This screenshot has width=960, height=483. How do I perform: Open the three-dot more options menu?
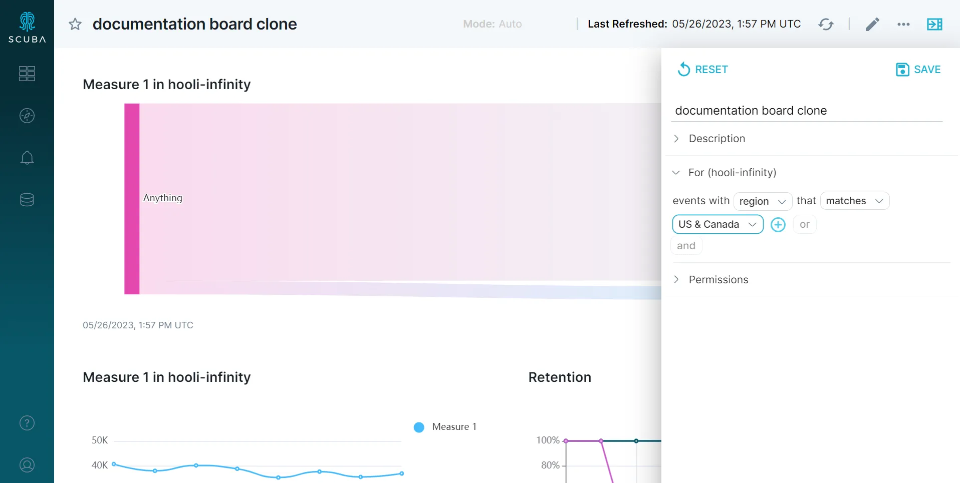[x=903, y=24]
